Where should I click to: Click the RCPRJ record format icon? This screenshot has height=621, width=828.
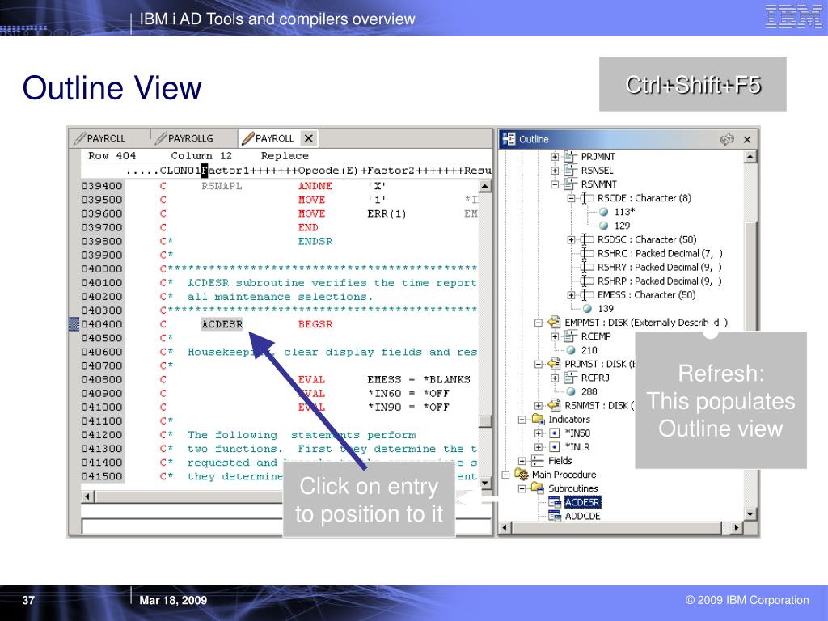[x=570, y=378]
